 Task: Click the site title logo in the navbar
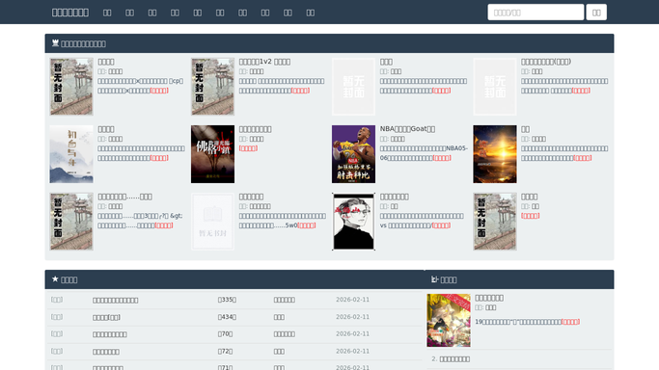70,13
